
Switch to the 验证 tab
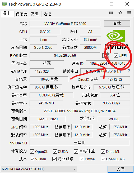pos(48,14)
